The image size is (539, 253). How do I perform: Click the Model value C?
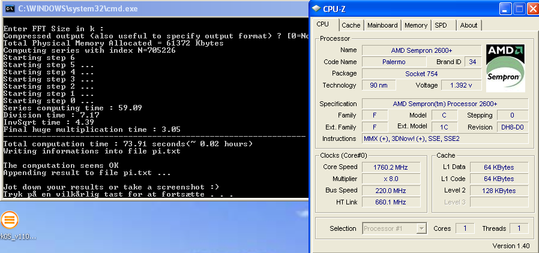tap(444, 115)
